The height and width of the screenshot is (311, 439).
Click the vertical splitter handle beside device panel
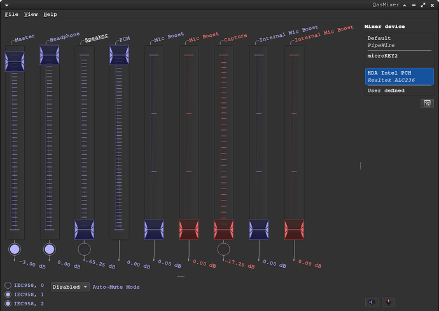coord(360,166)
